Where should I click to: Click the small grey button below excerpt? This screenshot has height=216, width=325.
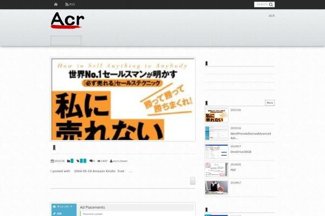click(x=192, y=181)
